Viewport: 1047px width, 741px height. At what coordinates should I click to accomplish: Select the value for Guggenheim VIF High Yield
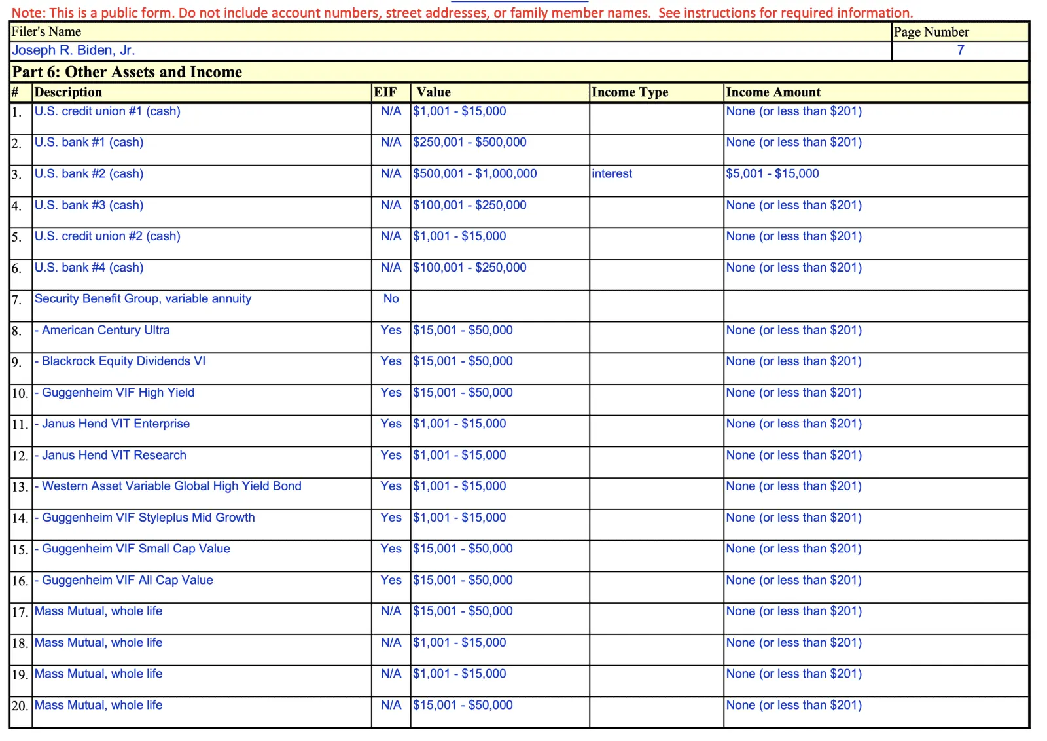tap(463, 393)
